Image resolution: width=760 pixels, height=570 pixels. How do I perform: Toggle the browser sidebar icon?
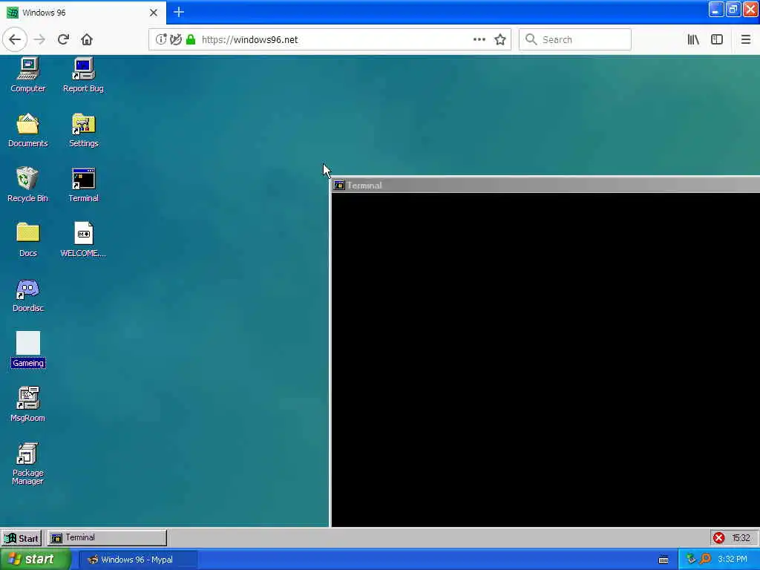click(717, 39)
